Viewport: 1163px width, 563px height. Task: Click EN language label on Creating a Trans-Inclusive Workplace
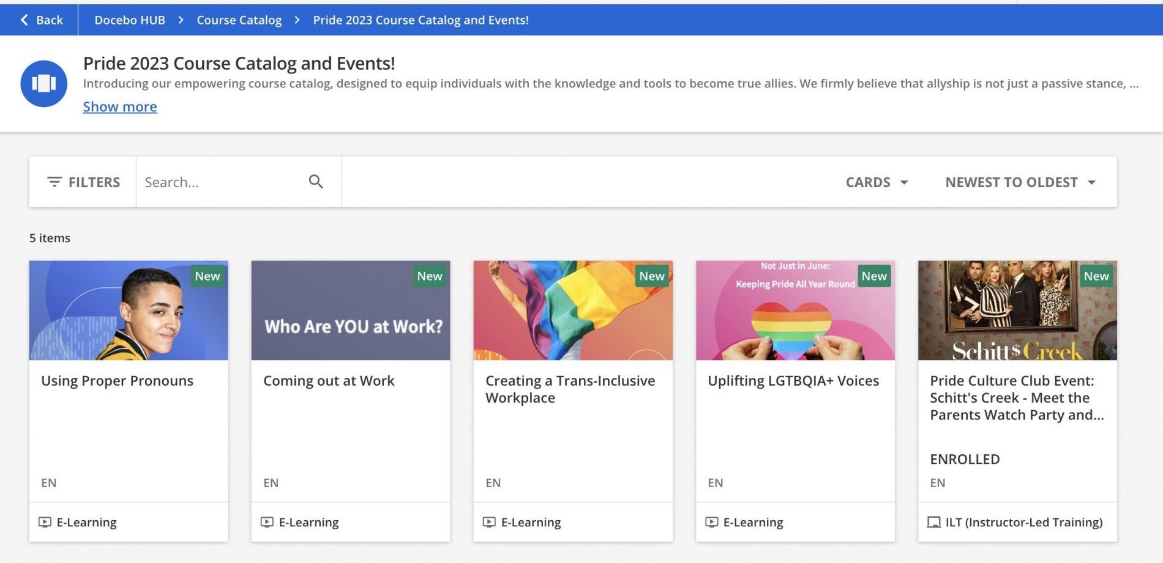tap(493, 483)
